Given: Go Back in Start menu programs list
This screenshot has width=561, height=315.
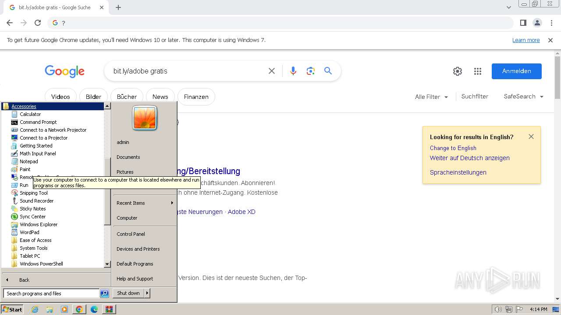Looking at the screenshot, I should click(x=24, y=280).
